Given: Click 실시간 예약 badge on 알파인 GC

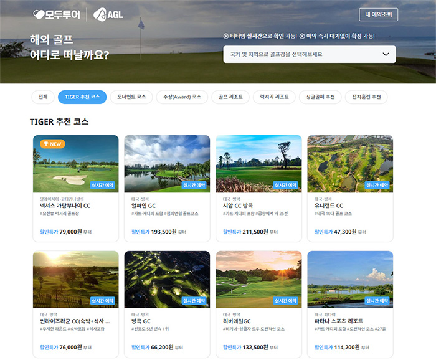Looking at the screenshot, I should click(x=196, y=185).
